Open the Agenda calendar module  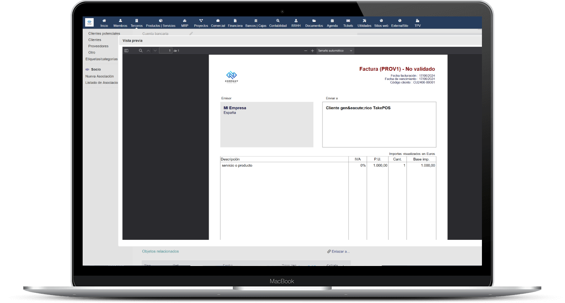[332, 23]
